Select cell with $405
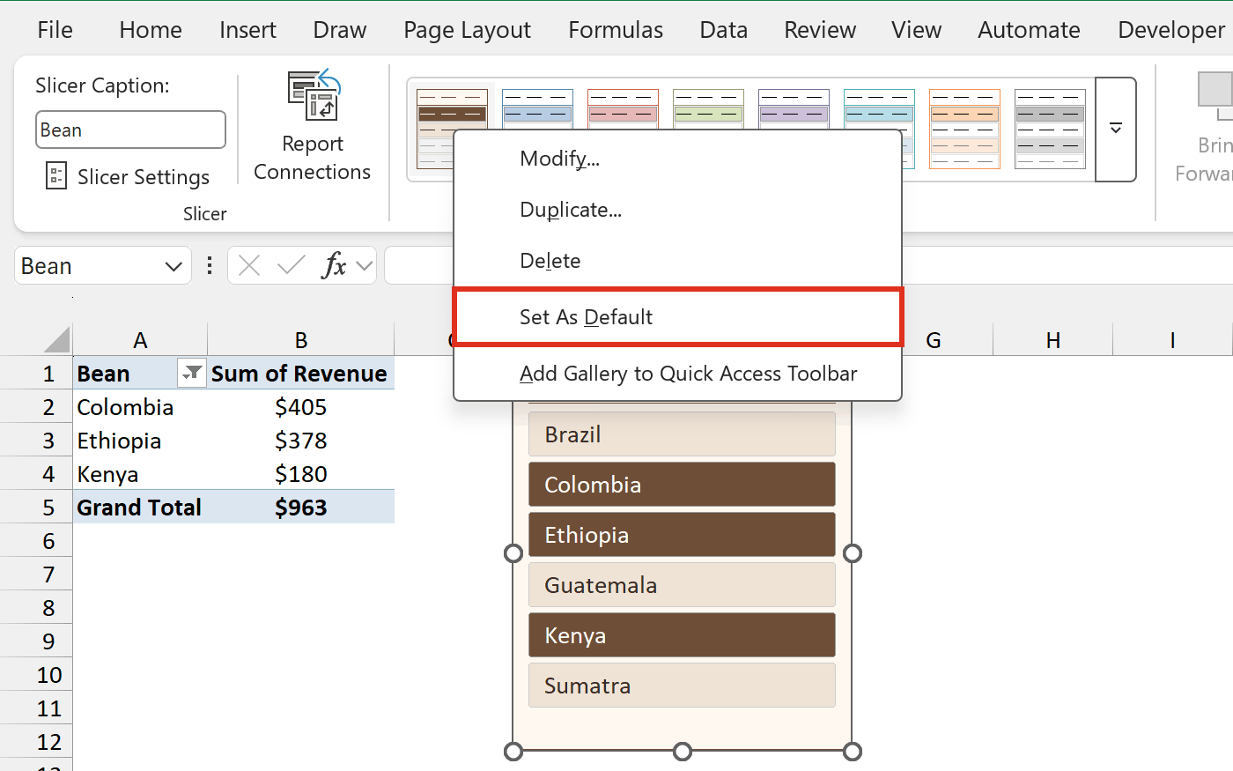 [301, 407]
